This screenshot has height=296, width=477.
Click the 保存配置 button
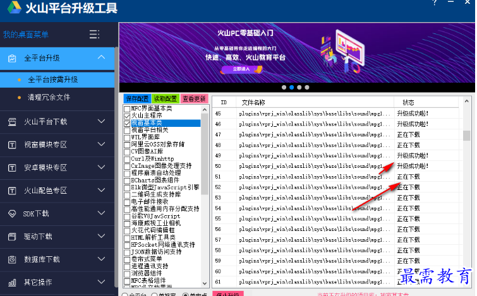(x=137, y=98)
